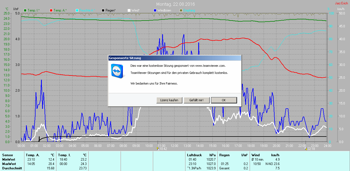Toggle the cyan Feuchte A. legend box
The width and height of the screenshot is (350, 171).
point(77,10)
